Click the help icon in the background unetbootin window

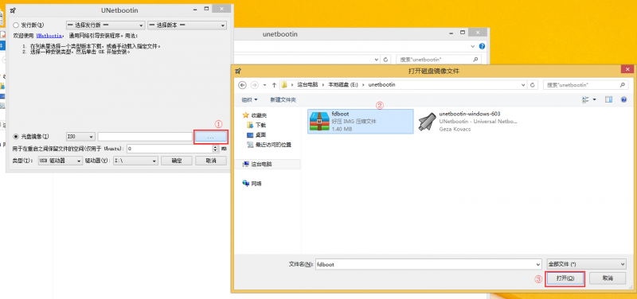tap(482, 46)
